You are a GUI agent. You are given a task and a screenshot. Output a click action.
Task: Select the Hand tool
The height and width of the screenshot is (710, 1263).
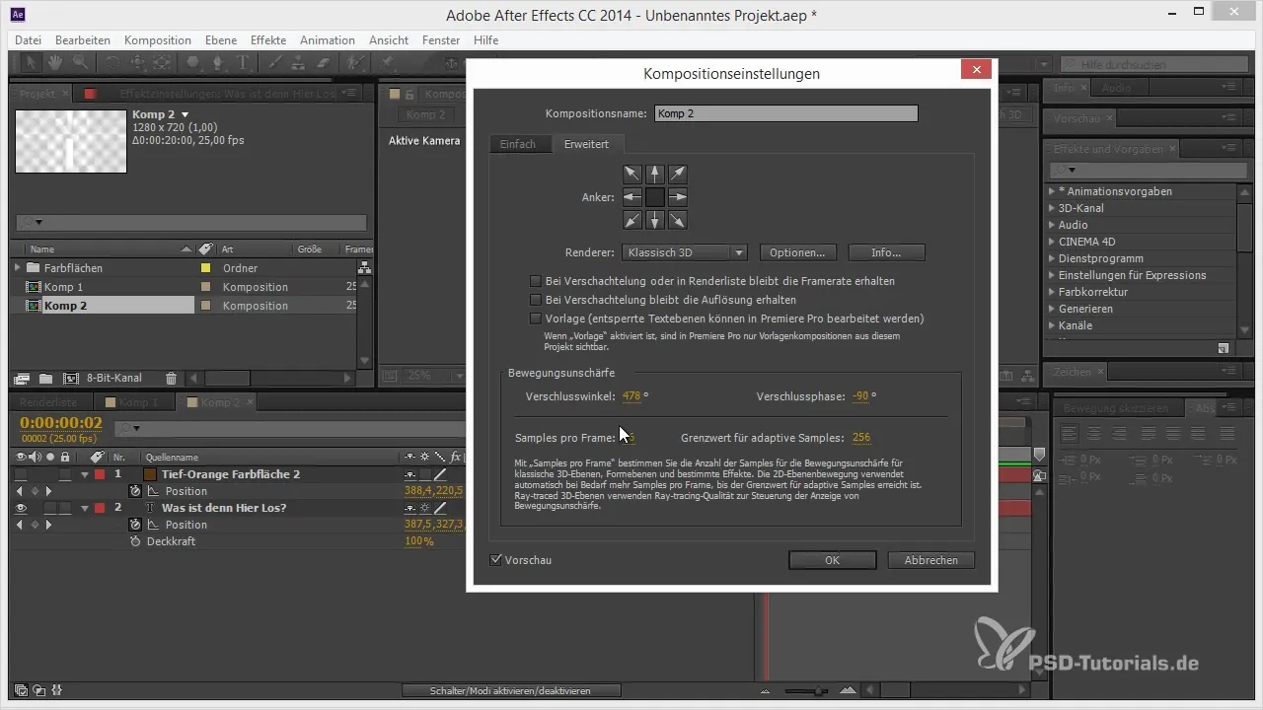(55, 63)
